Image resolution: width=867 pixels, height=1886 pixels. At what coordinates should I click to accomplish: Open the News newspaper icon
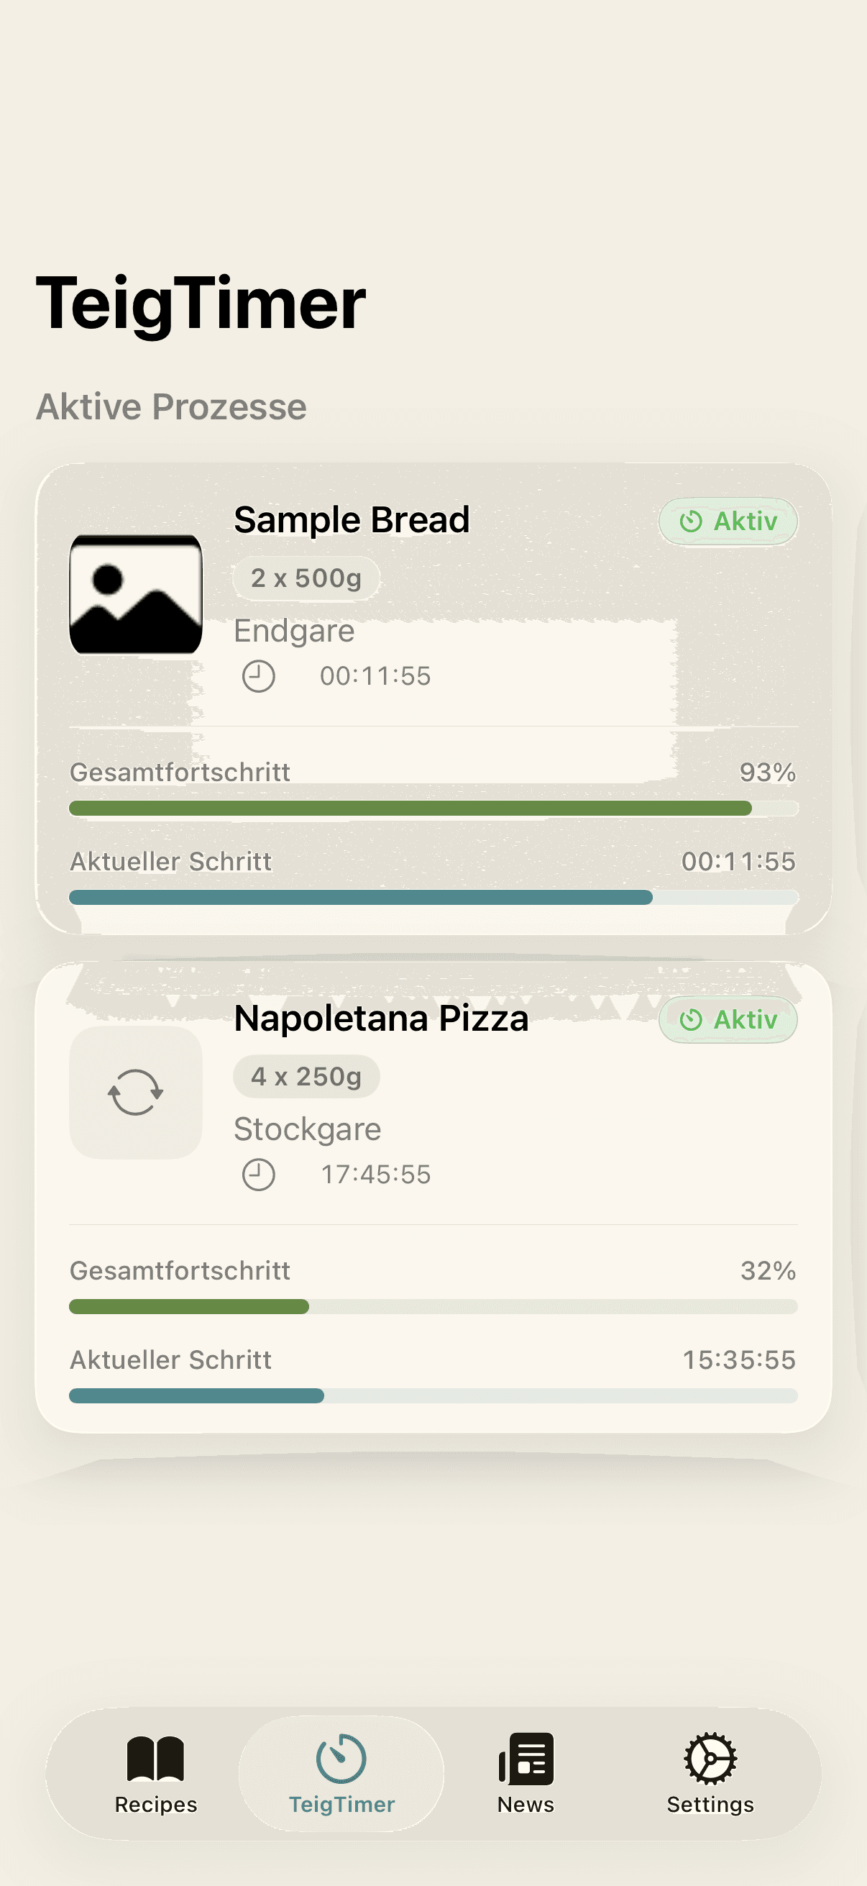526,1758
